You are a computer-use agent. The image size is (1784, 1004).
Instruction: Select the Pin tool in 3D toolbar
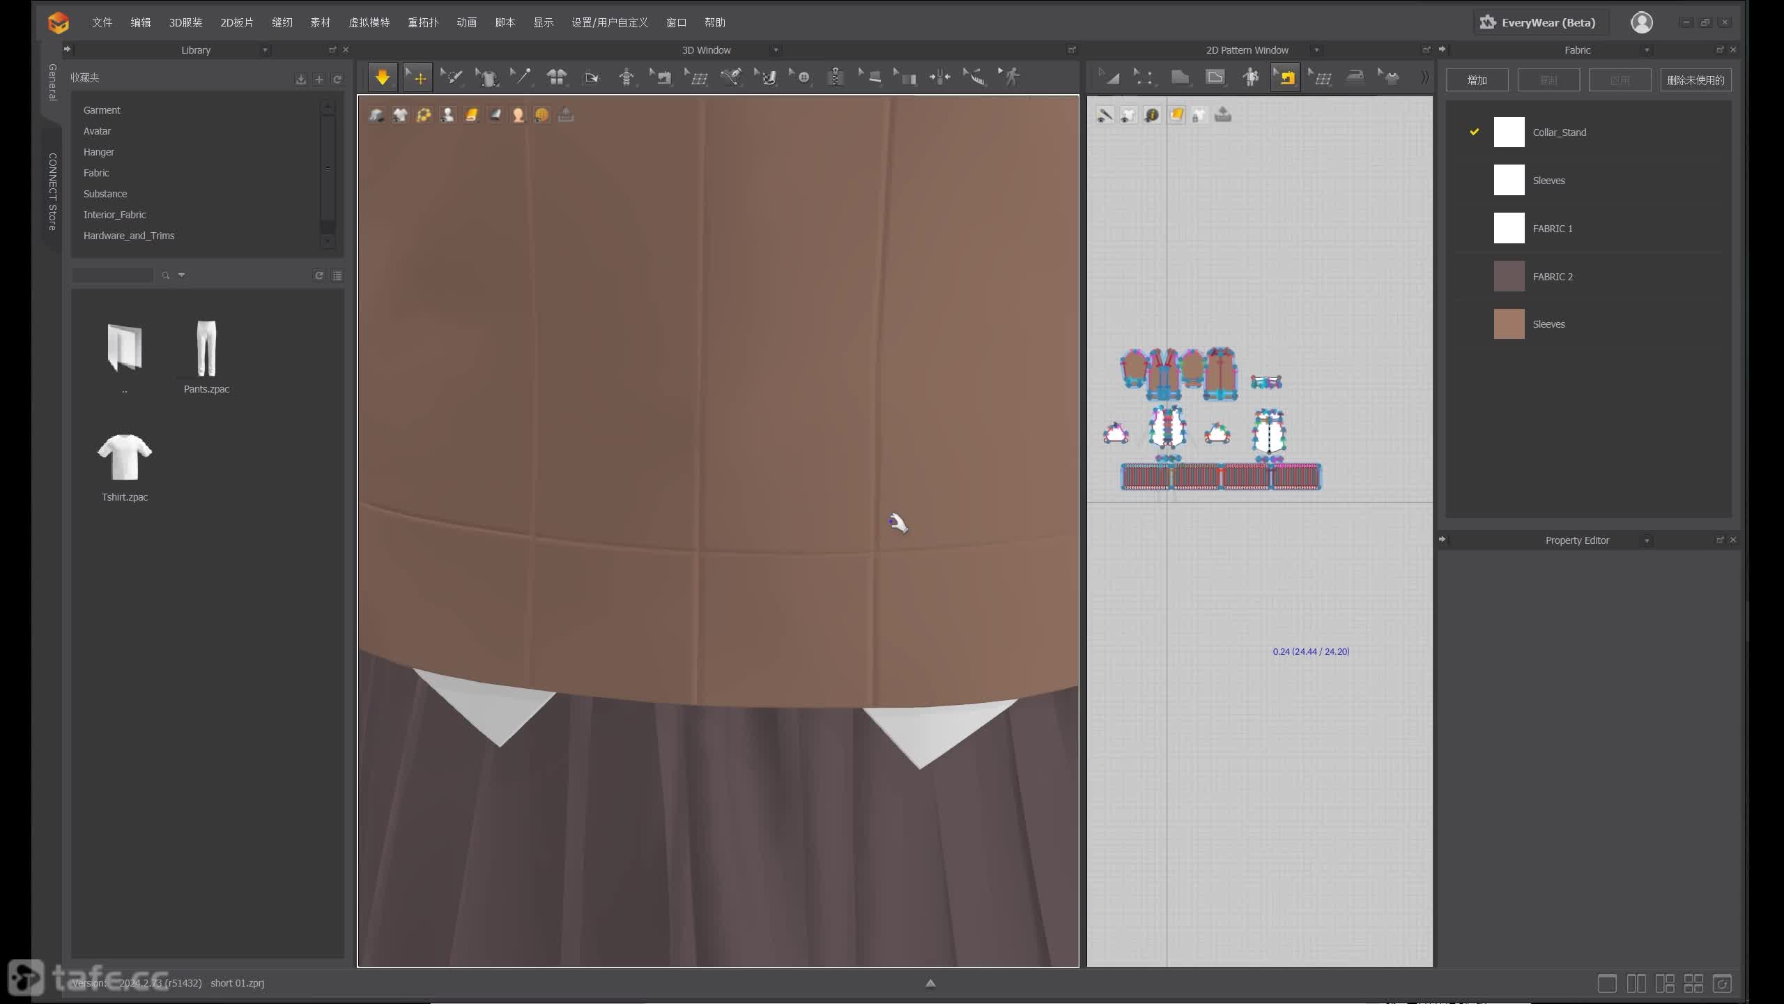coord(521,77)
